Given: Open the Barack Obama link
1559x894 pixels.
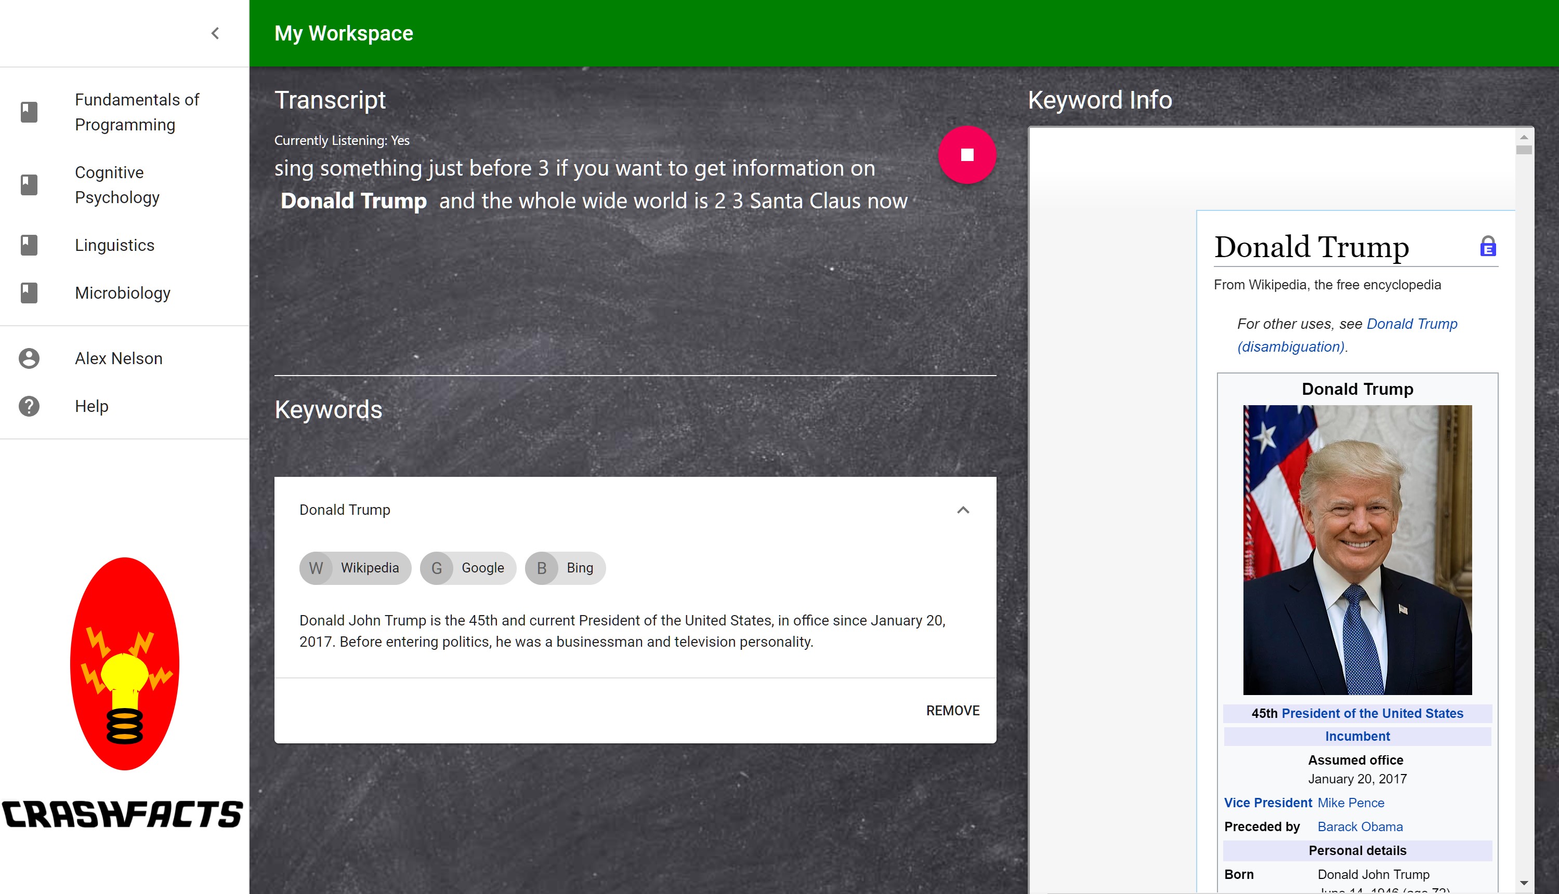Looking at the screenshot, I should point(1360,826).
